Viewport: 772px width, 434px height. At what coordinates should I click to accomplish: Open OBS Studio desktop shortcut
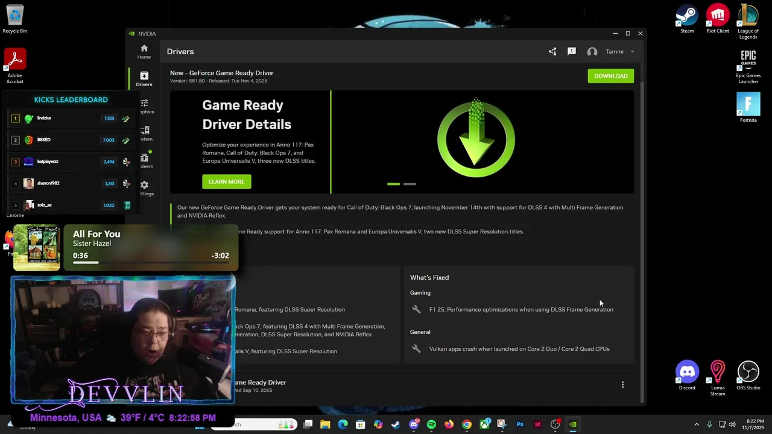point(748,375)
